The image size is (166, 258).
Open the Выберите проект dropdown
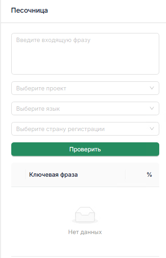(x=85, y=88)
